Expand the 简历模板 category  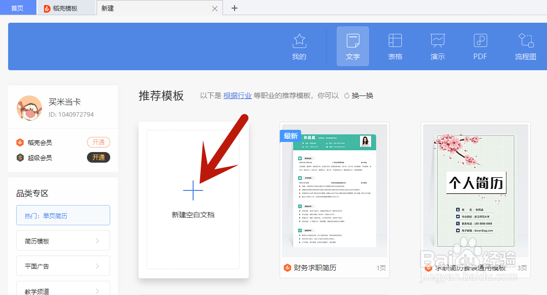pyautogui.click(x=63, y=240)
